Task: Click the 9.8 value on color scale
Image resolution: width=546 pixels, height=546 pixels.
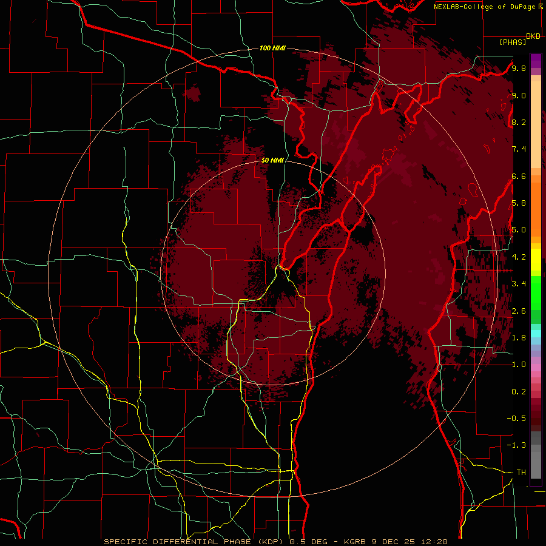Action: tap(519, 68)
